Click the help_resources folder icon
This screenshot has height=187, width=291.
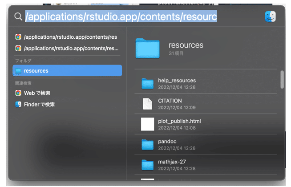click(148, 84)
